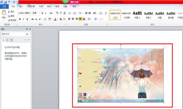The width and height of the screenshot is (183, 109).
Task: Select the Format Painter (格式刷) brush
Action: [9, 20]
